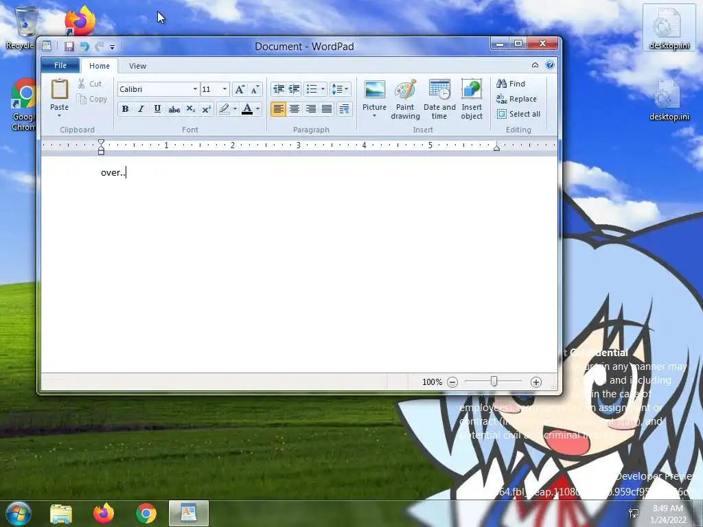Click Select all
The image size is (703, 527).
pos(518,115)
